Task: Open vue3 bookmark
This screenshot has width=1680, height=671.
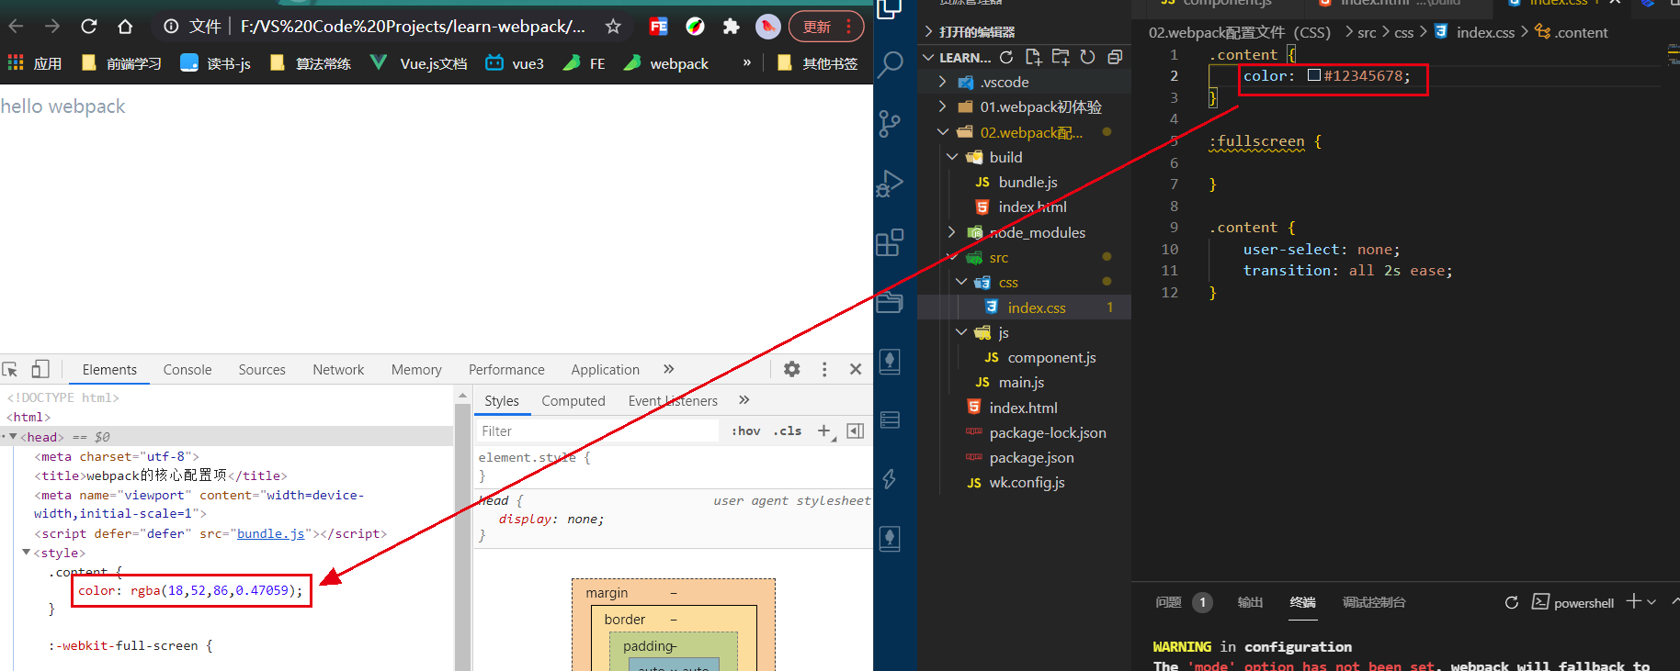Action: tap(515, 63)
